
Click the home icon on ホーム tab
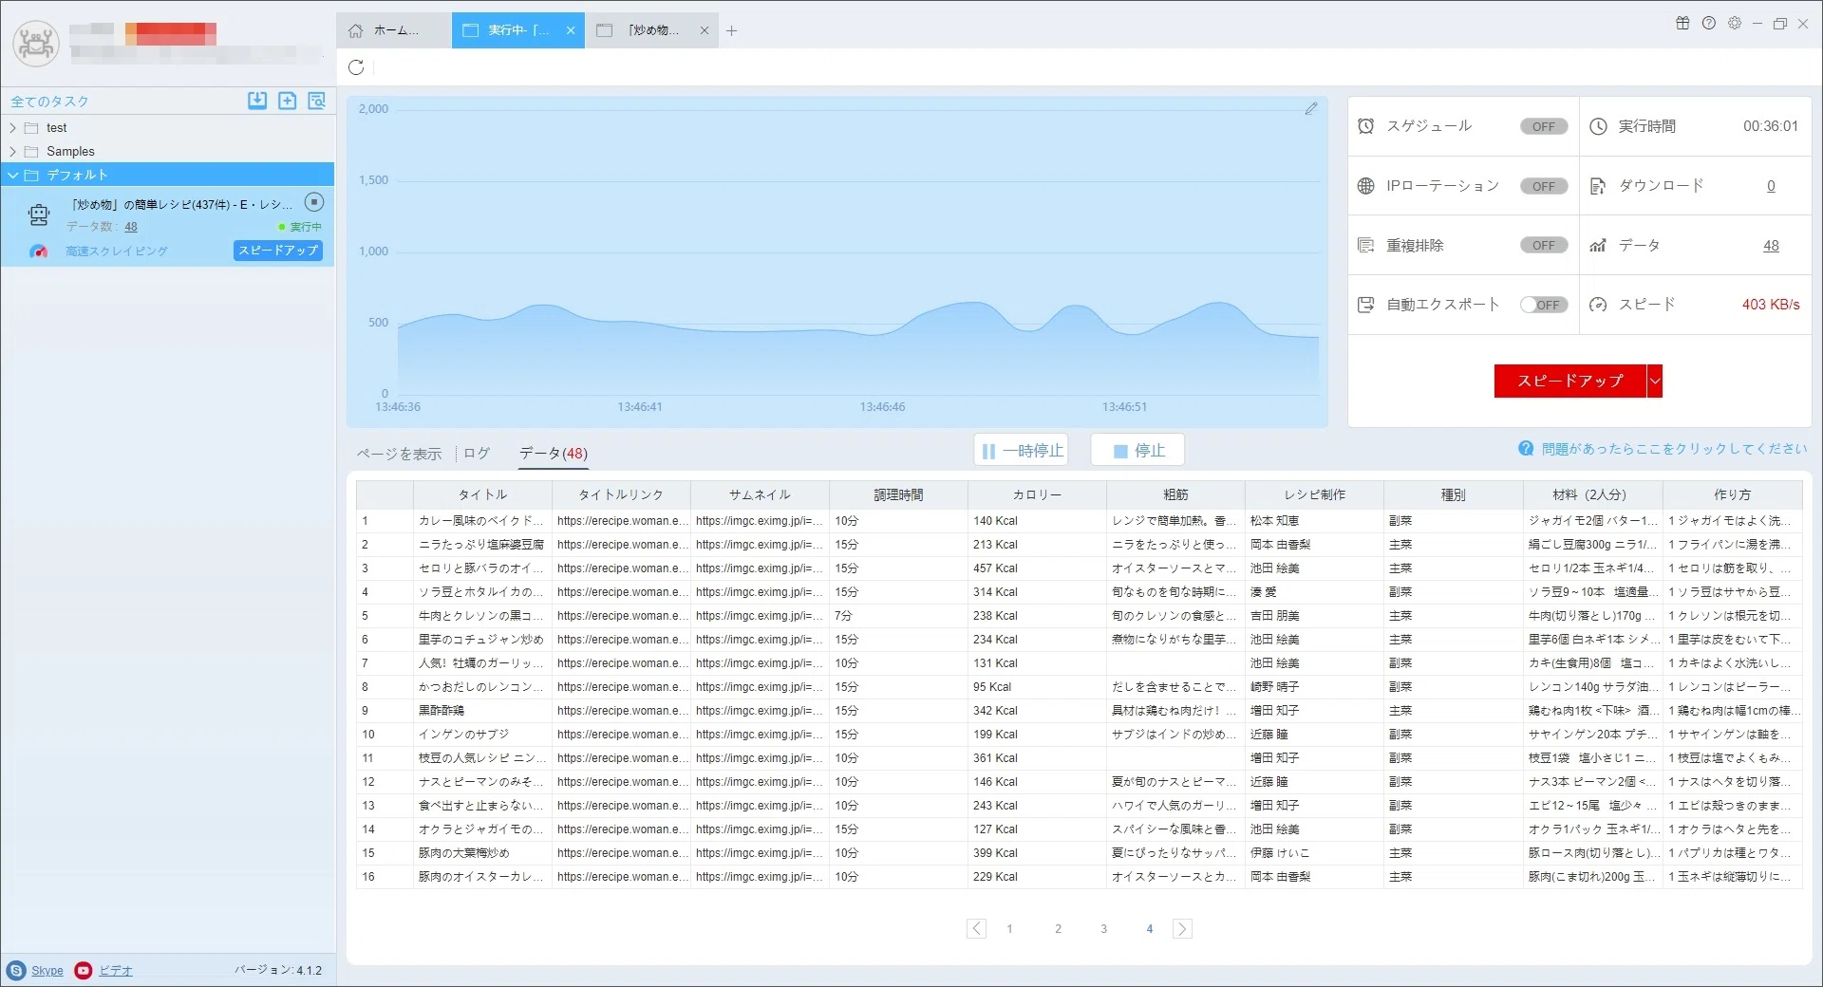coord(355,30)
